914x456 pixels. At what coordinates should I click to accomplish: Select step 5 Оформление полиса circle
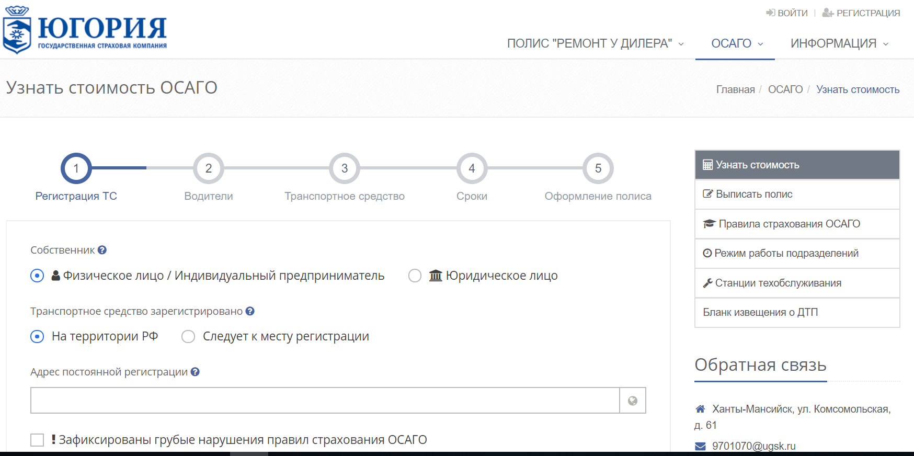(x=598, y=168)
